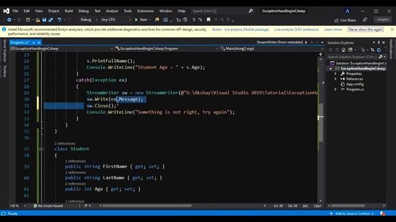Close the info bar with the X

coord(392,30)
